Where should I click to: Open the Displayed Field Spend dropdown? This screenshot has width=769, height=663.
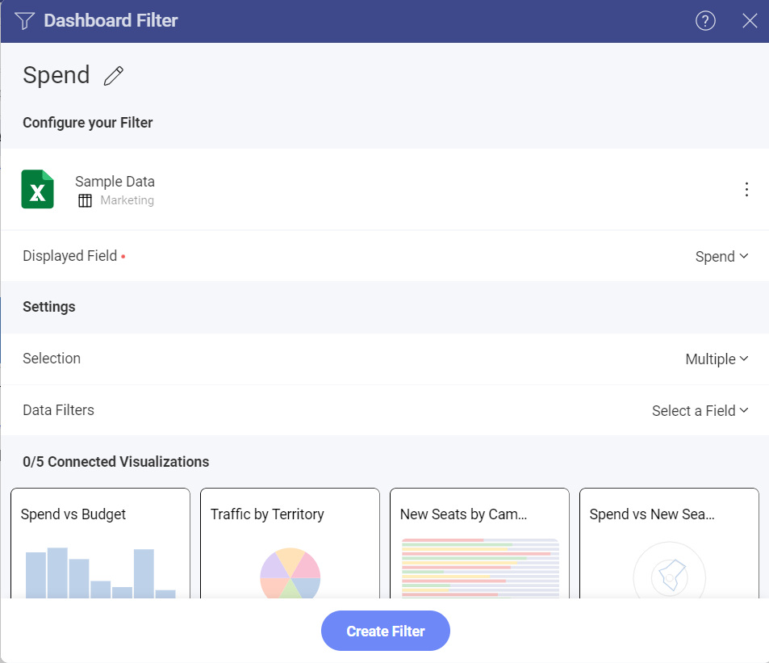pyautogui.click(x=721, y=256)
